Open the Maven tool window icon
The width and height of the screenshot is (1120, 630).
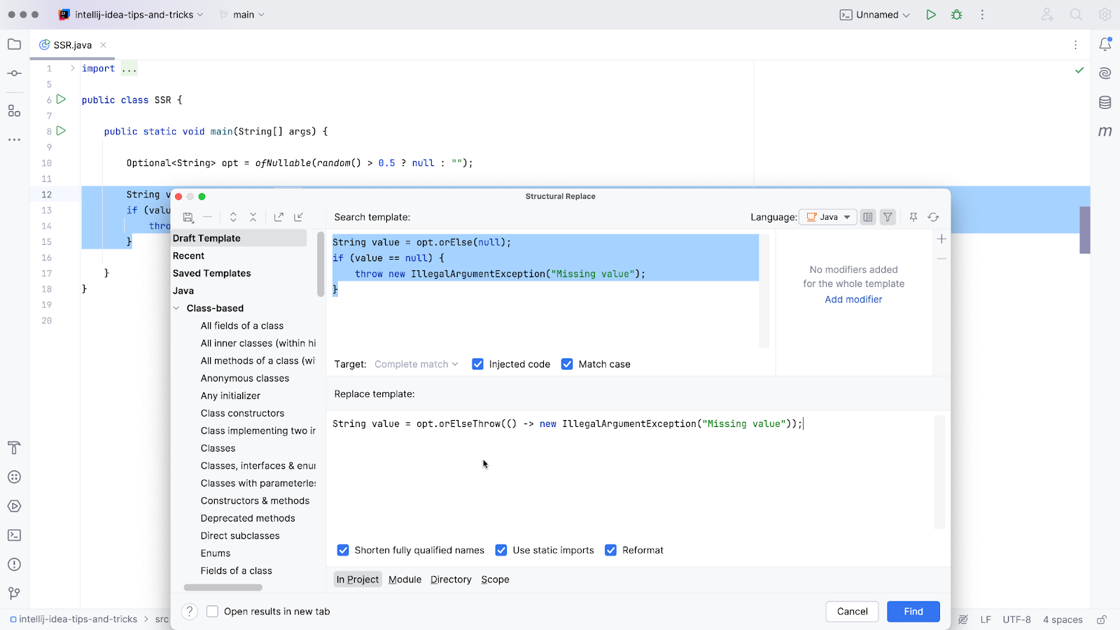[1105, 131]
